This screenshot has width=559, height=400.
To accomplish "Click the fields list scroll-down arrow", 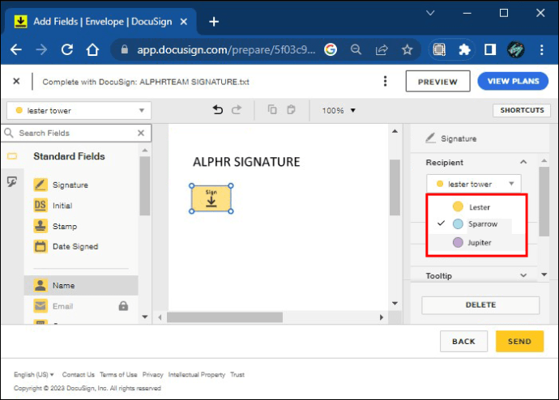I will coord(145,317).
